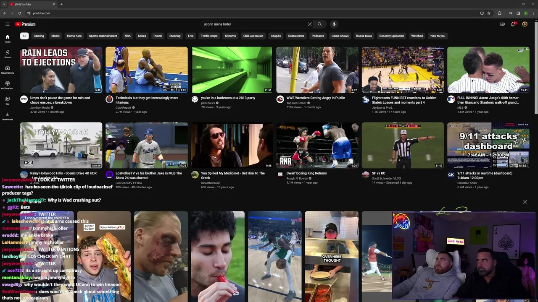Play the green bathroom party thumbnail
This screenshot has height=302, width=538.
click(232, 70)
